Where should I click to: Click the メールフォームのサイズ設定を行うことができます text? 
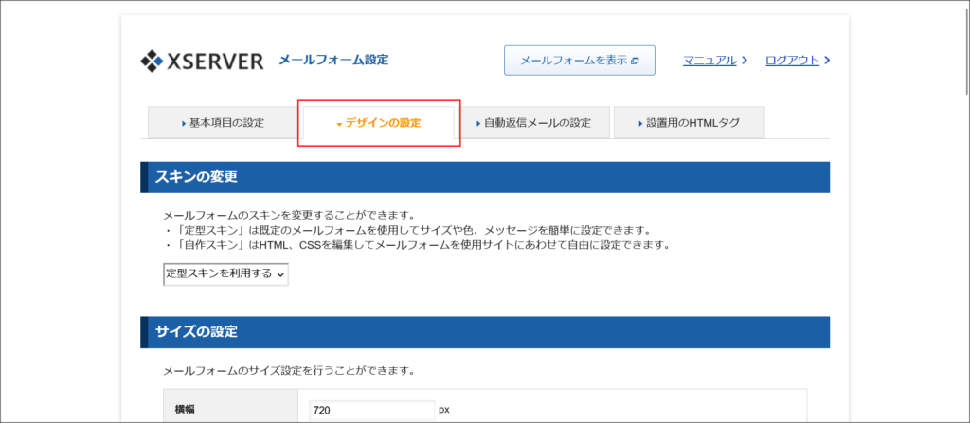coord(288,372)
